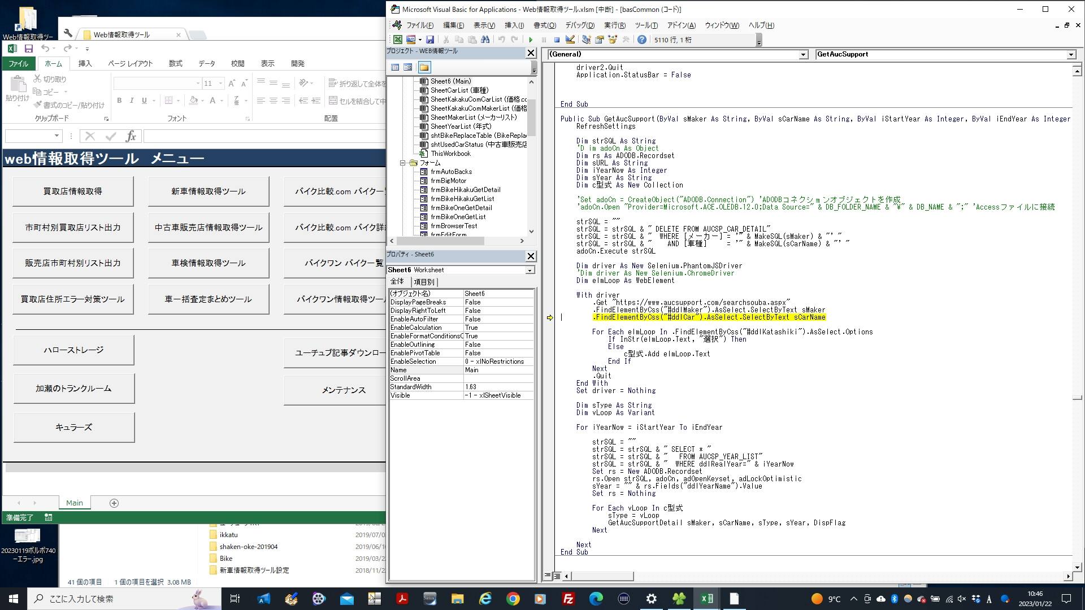The height and width of the screenshot is (610, 1085).
Task: Click the Reset stop square icon
Action: pos(557,40)
